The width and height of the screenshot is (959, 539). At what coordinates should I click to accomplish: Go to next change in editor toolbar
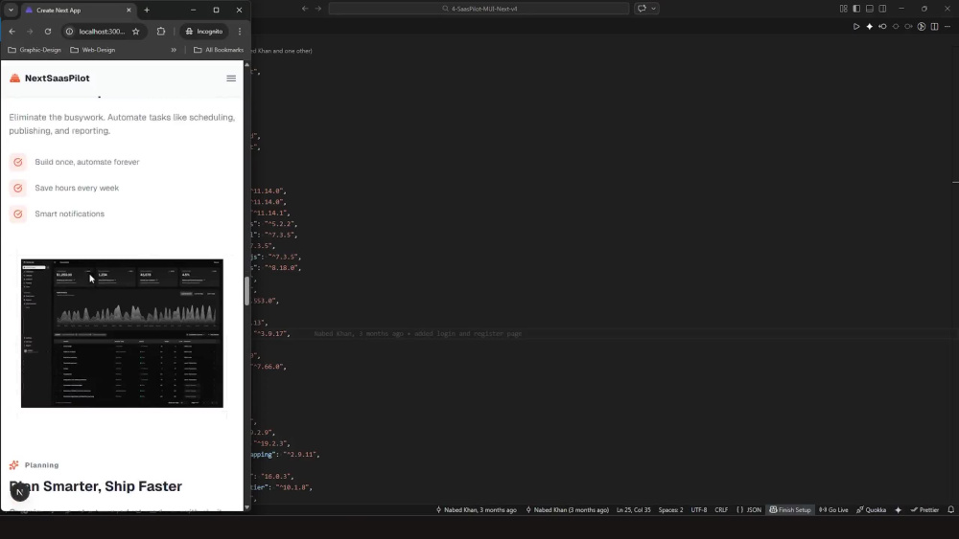(x=908, y=26)
